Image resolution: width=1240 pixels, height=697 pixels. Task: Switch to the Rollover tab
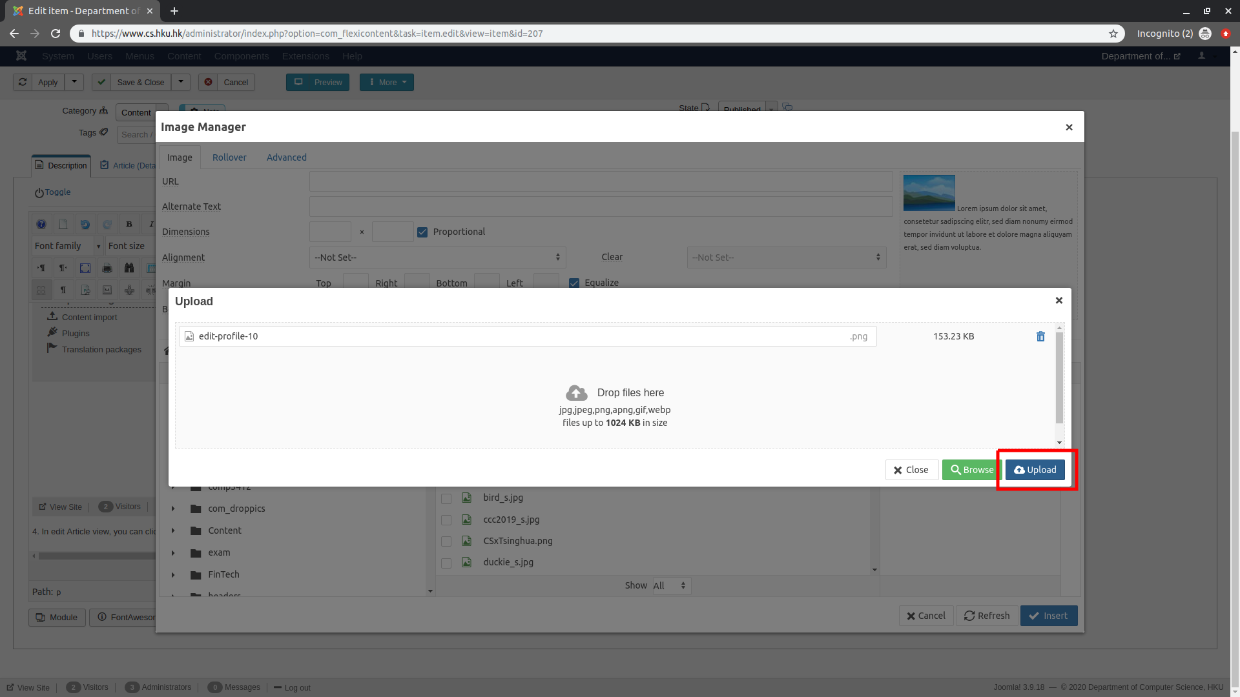coord(229,157)
